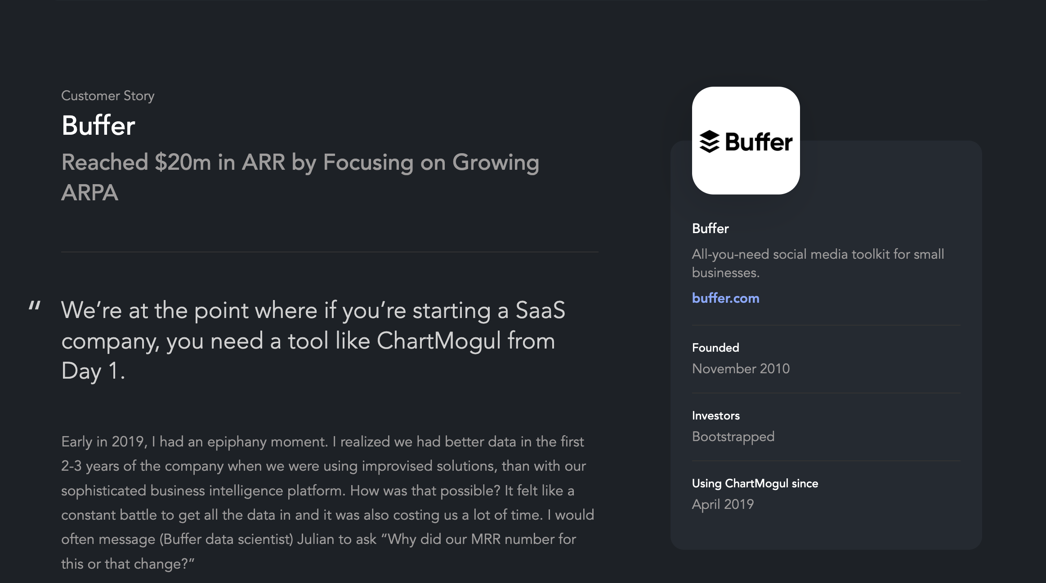Screen dimensions: 1046x583
Task: Click the November 2010 date
Action: click(741, 368)
